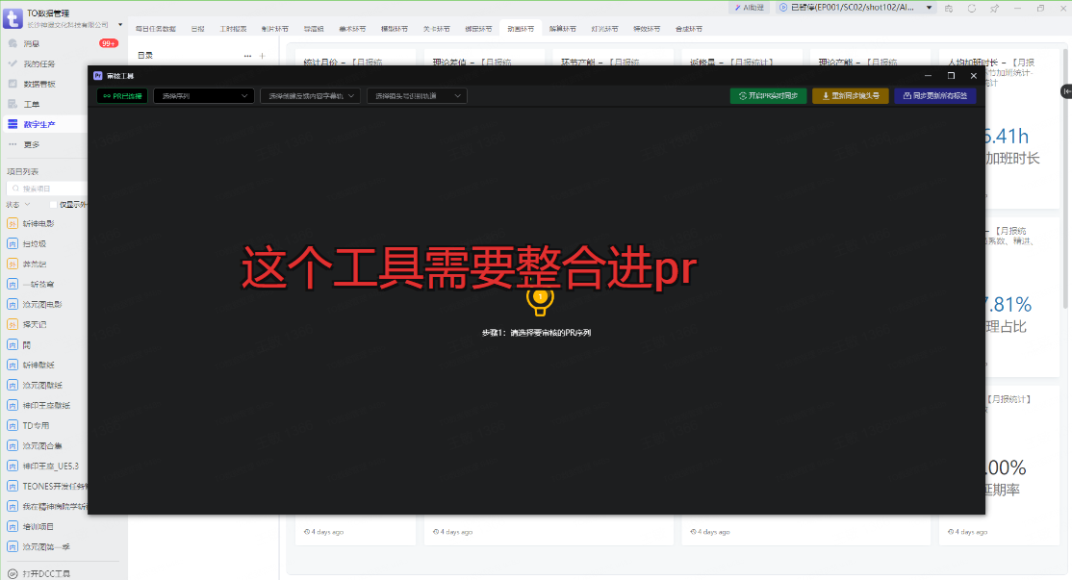The image size is (1072, 580).
Task: Open the subtitle track selection dropdown
Action: coord(310,96)
